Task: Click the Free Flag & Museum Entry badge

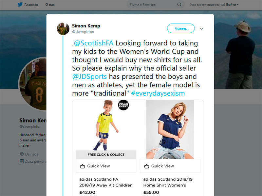Action: 123,105
